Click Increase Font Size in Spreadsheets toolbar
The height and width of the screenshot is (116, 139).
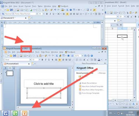[x=128, y=17]
